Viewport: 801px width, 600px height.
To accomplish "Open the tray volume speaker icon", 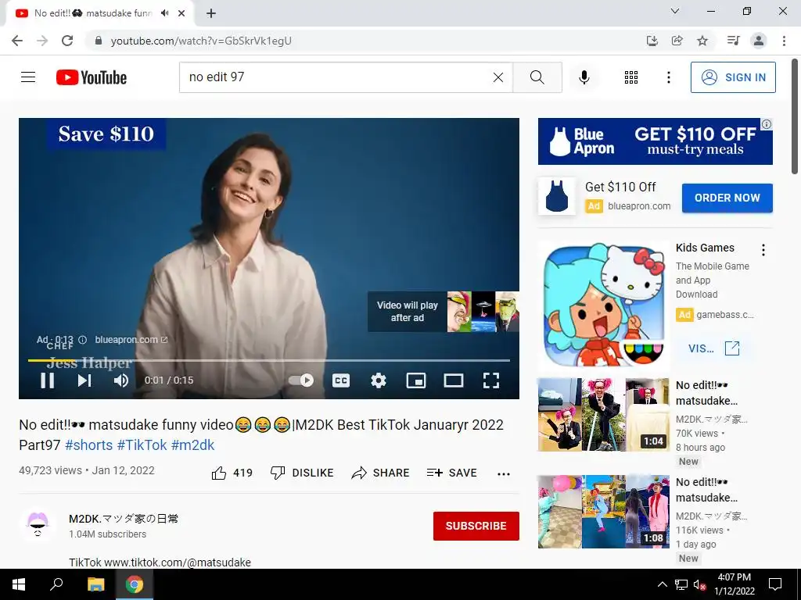I will (699, 584).
